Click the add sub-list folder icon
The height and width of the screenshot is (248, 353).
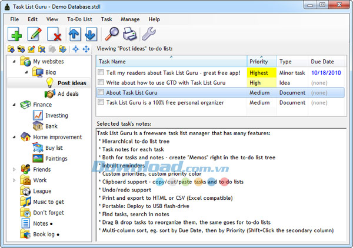coord(21,49)
